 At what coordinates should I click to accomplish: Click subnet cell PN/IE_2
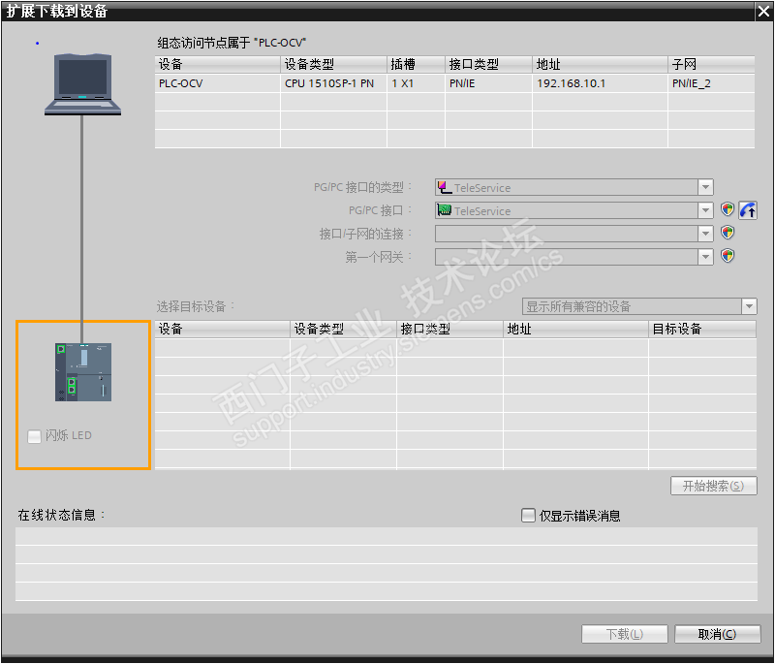pos(711,83)
